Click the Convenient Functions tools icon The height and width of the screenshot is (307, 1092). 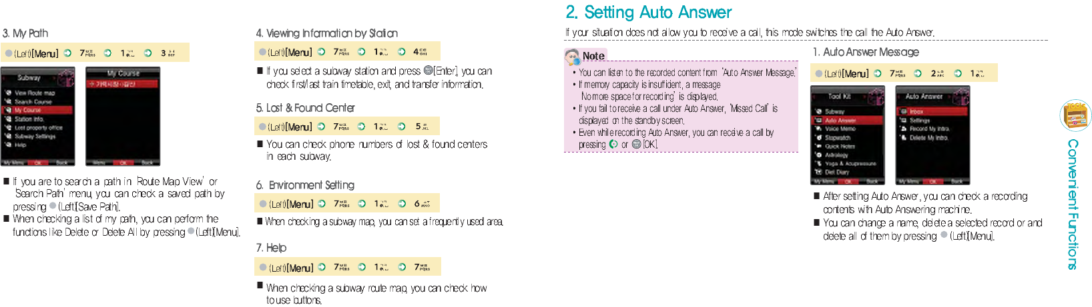[1075, 115]
